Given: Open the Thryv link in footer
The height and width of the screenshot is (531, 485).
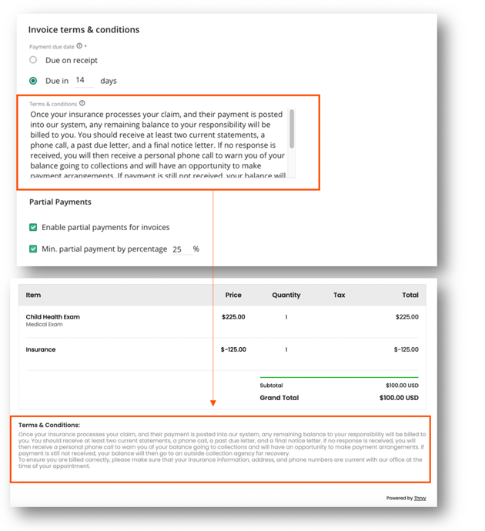Looking at the screenshot, I should click(419, 498).
